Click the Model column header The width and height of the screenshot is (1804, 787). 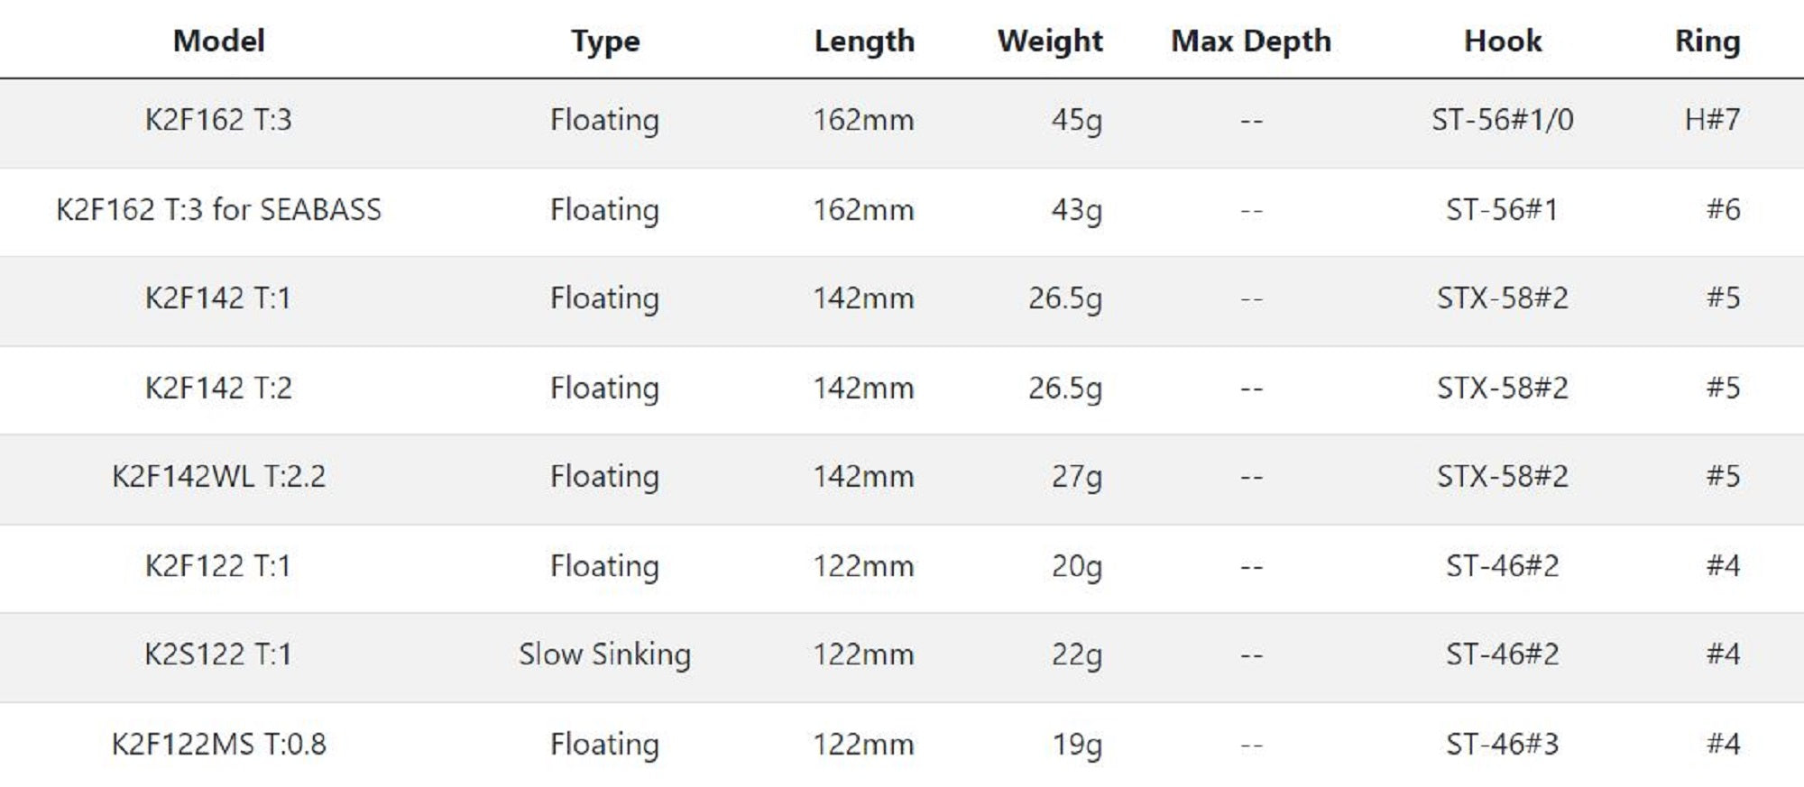(218, 41)
